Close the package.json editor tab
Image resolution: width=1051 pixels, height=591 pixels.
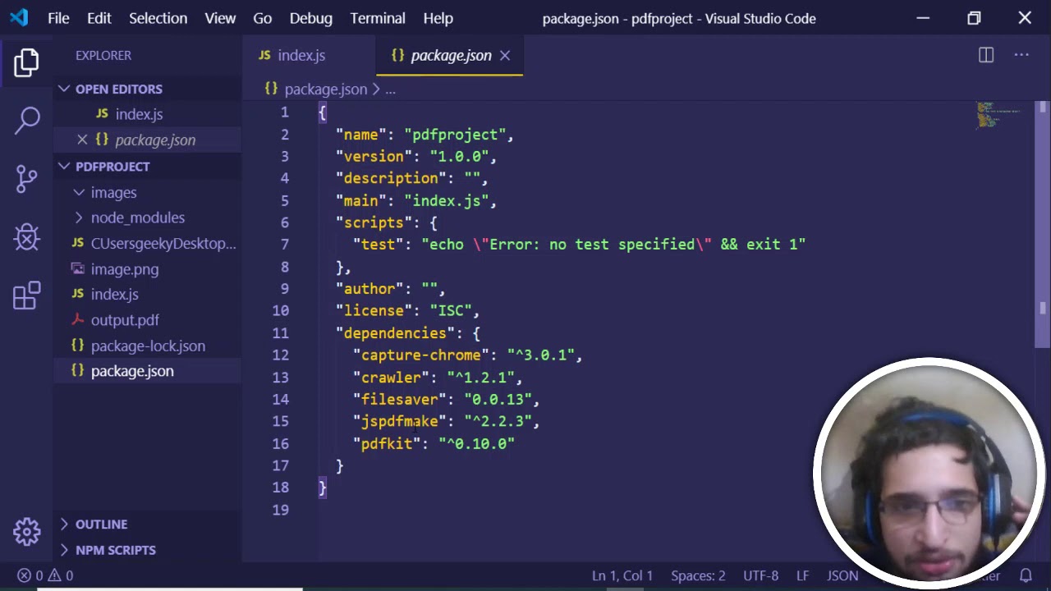click(x=505, y=55)
